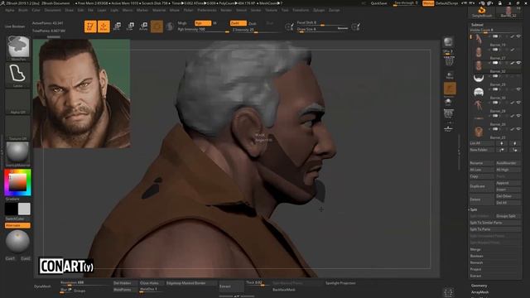The height and width of the screenshot is (298, 530).
Task: Toggle the Live Boolean button
Action: click(15, 26)
